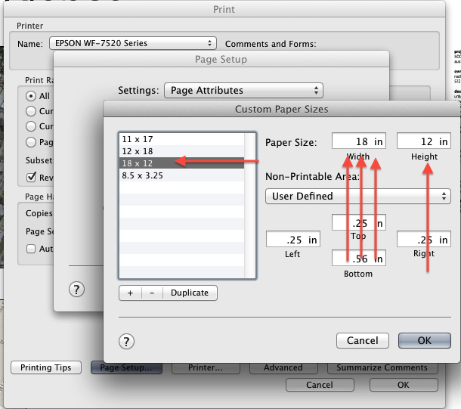Select the 11 x 17 paper size row
Image resolution: width=461 pixels, height=409 pixels.
181,139
